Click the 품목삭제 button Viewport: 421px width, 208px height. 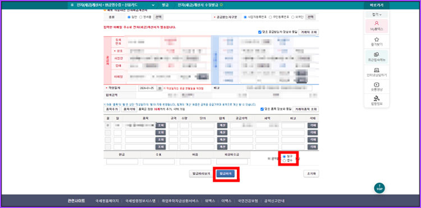(x=129, y=109)
